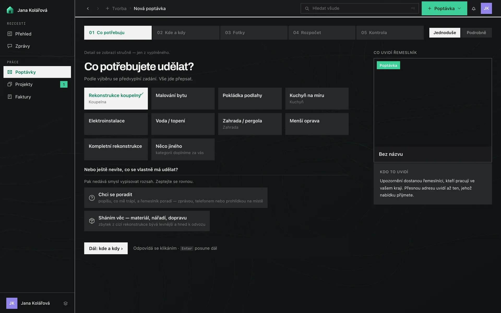This screenshot has width=501, height=313.
Task: Click the Faktury receipt icon
Action: pos(10,97)
